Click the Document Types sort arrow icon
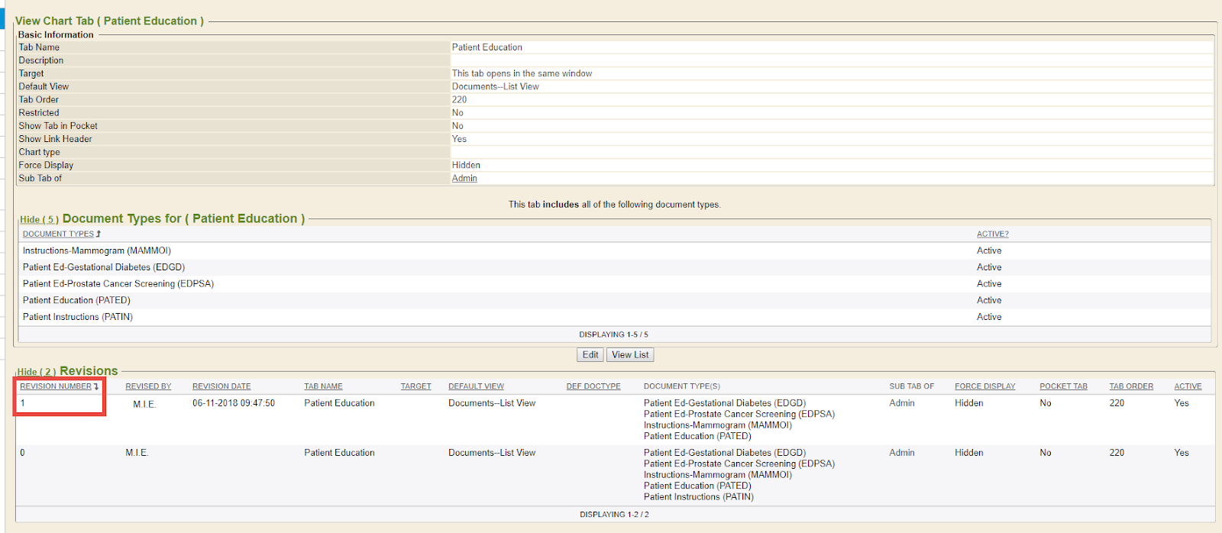Image resolution: width=1222 pixels, height=533 pixels. 99,234
